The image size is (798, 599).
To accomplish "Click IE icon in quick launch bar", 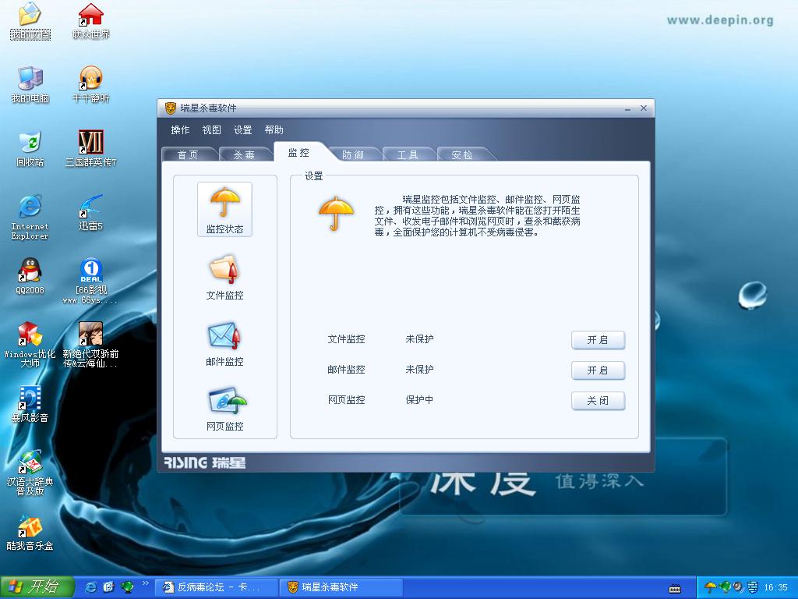I will point(90,587).
